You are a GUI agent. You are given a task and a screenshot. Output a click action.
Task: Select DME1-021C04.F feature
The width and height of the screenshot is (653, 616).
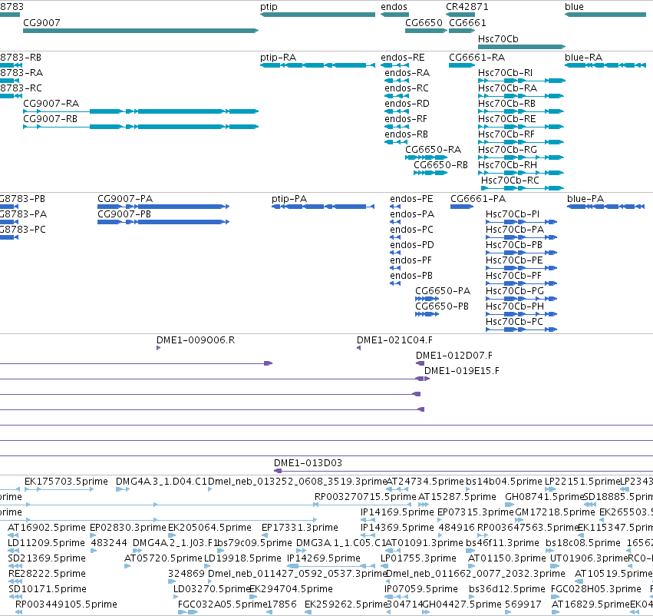pyautogui.click(x=358, y=348)
